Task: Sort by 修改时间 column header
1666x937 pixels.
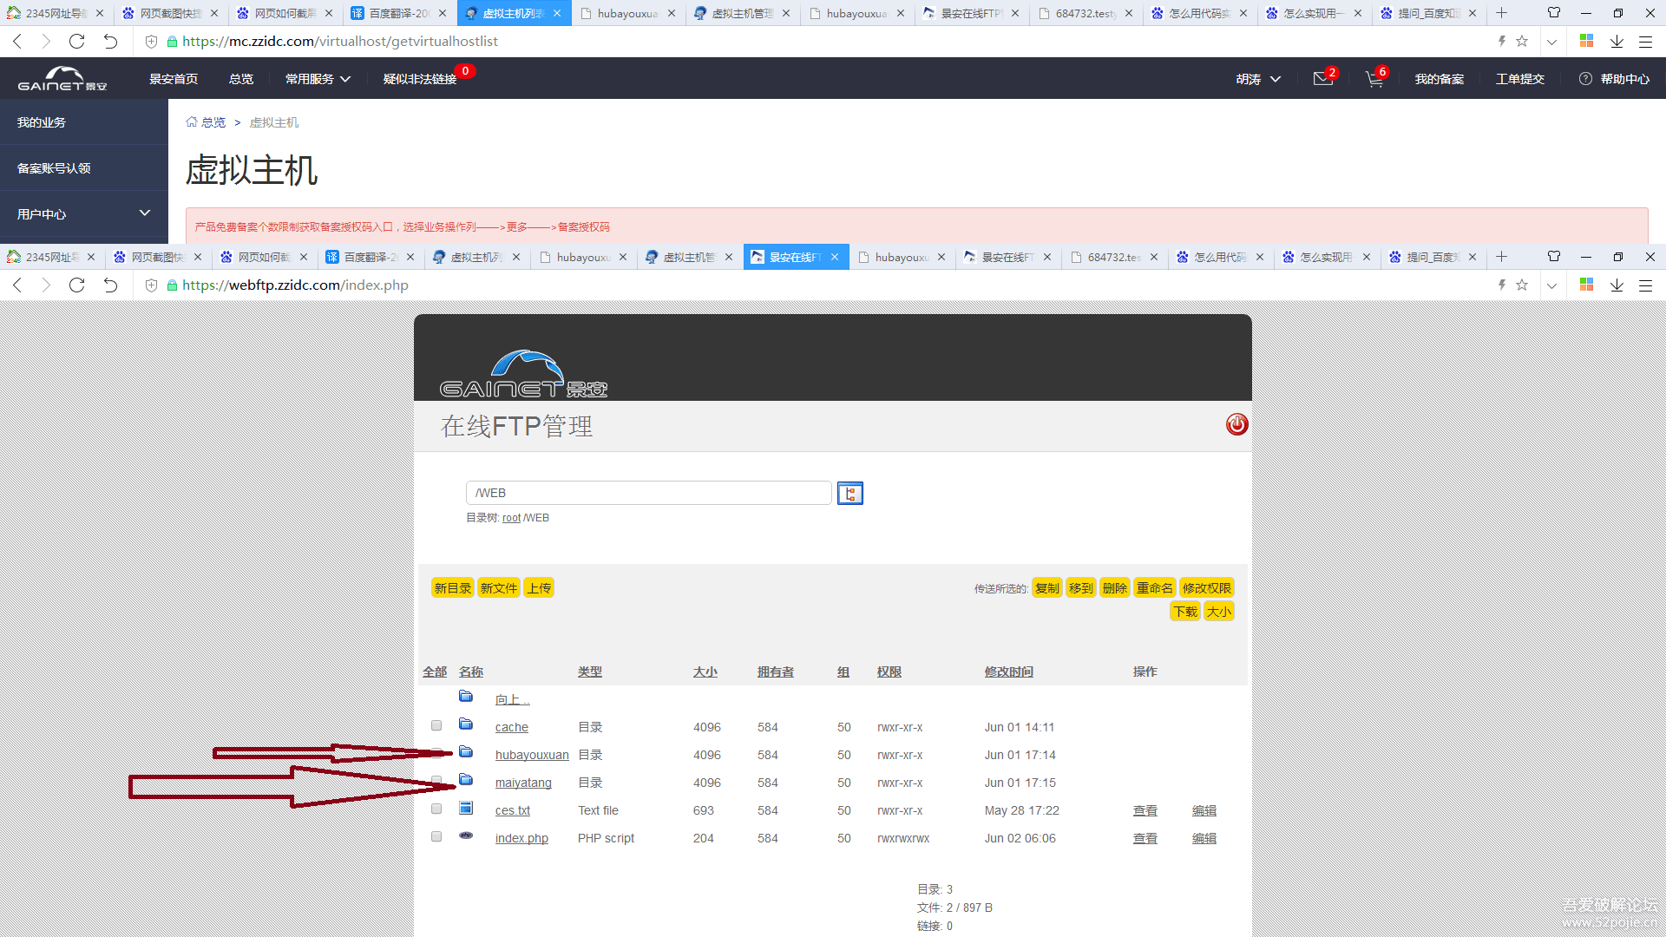Action: coord(1008,672)
